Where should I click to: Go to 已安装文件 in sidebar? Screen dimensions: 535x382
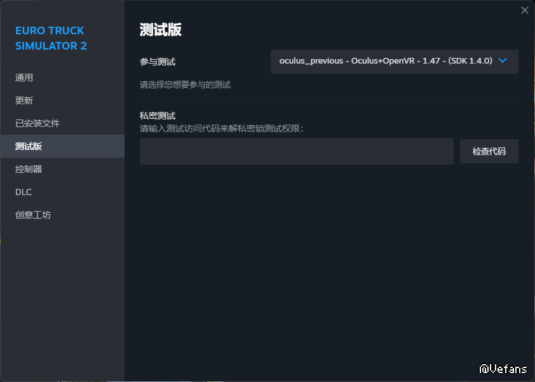coord(37,123)
